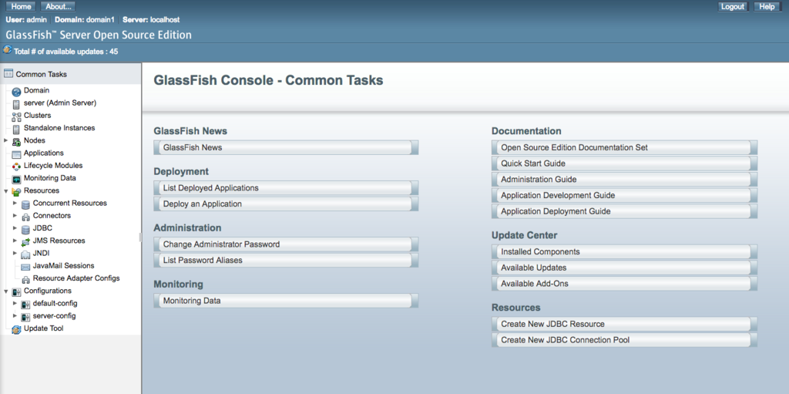The width and height of the screenshot is (789, 394).
Task: Click the default-config icon
Action: point(25,305)
